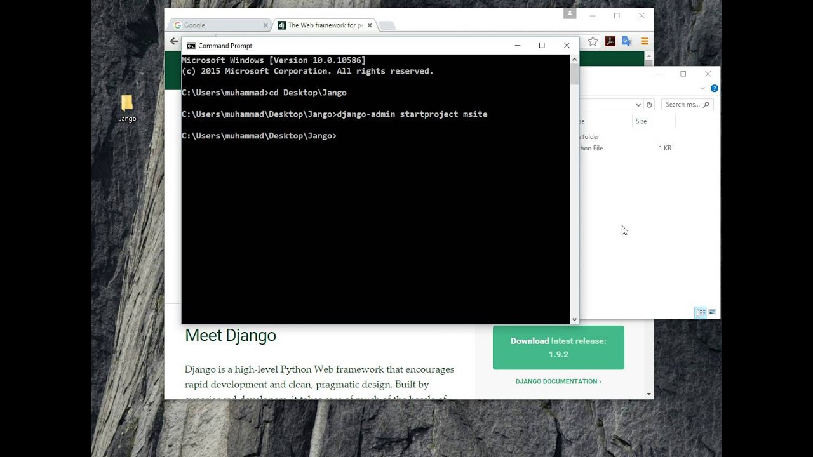Screen dimensions: 813x457
Task: Expand the File Explorer ribbon chevron
Action: click(702, 89)
